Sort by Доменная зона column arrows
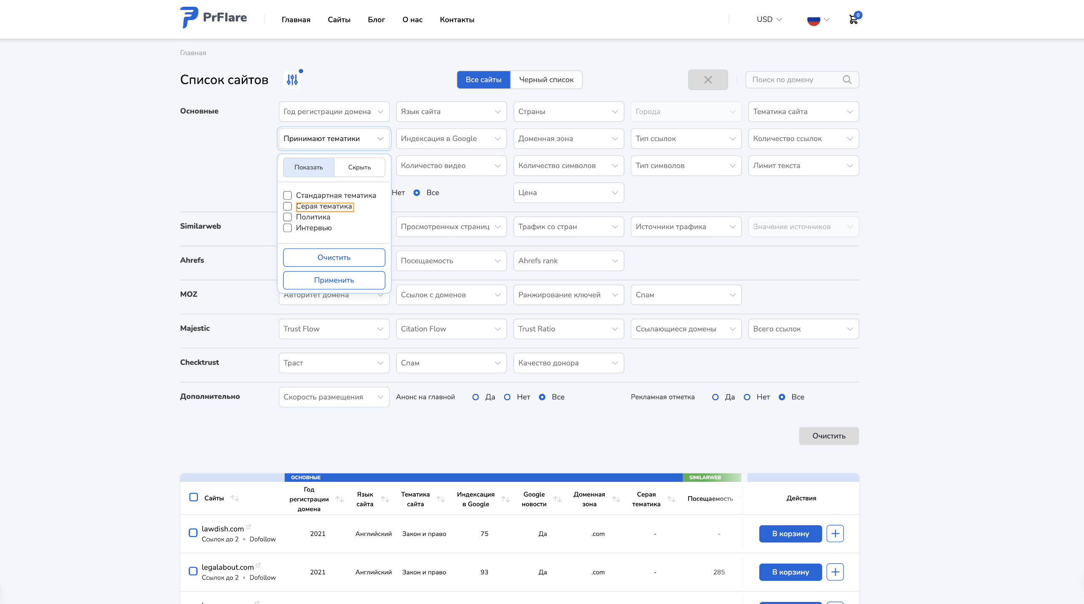Image resolution: width=1084 pixels, height=604 pixels. click(616, 499)
